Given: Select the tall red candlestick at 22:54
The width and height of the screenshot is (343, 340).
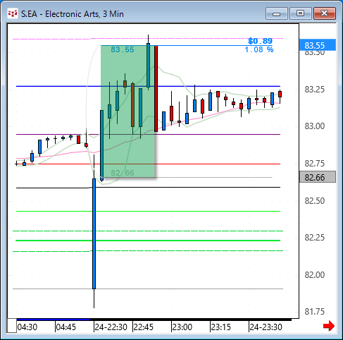Looking at the screenshot, I should point(156,89).
